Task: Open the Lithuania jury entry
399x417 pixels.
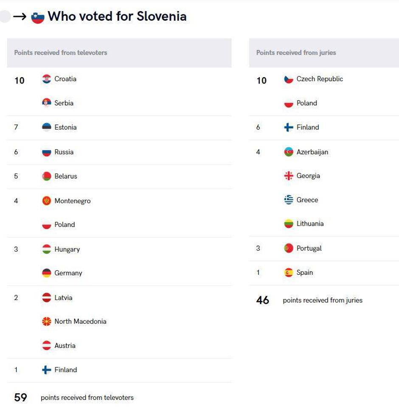Action: click(x=310, y=224)
